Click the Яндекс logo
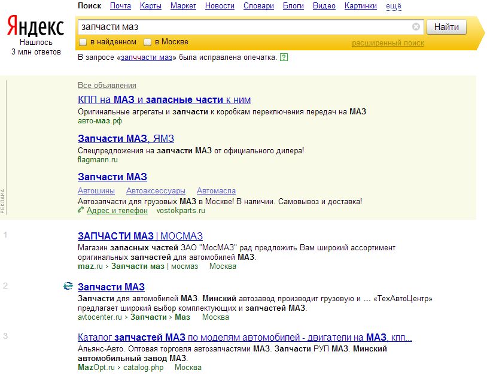487x376 pixels. click(x=35, y=26)
